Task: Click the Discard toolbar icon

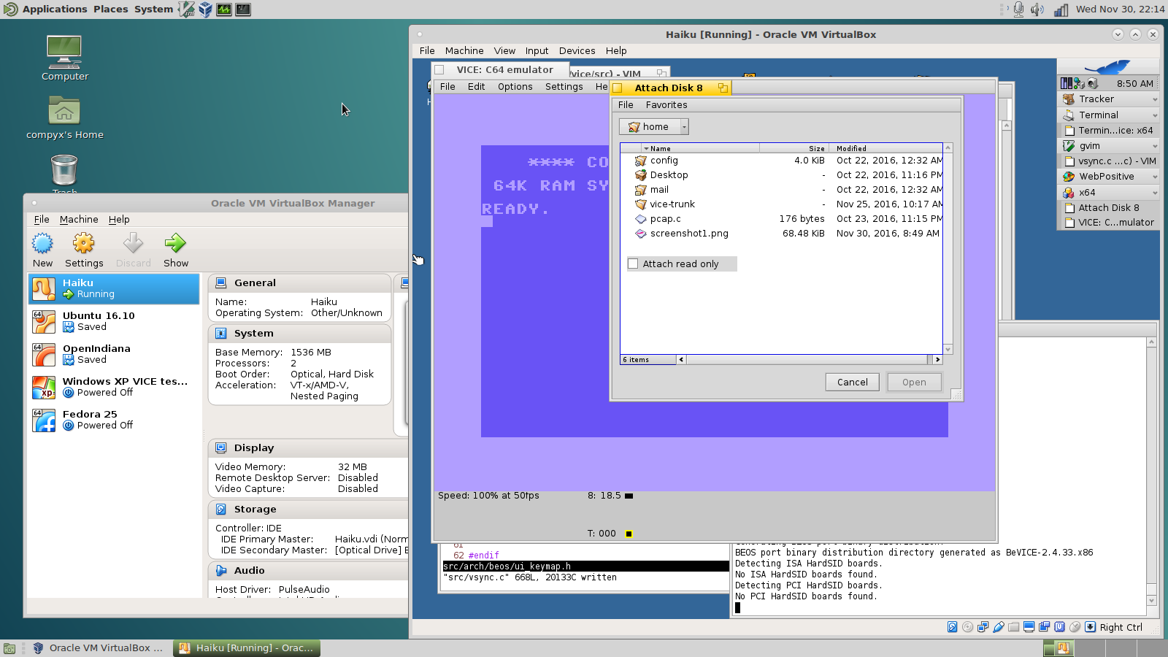Action: [x=133, y=250]
